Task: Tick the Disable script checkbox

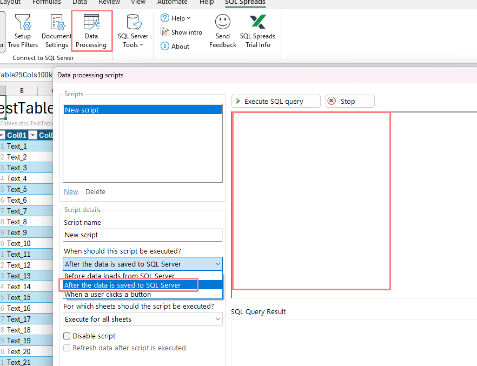Action: [67, 336]
